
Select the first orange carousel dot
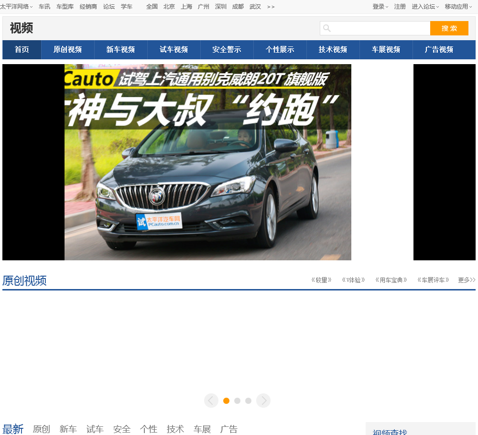click(x=226, y=401)
